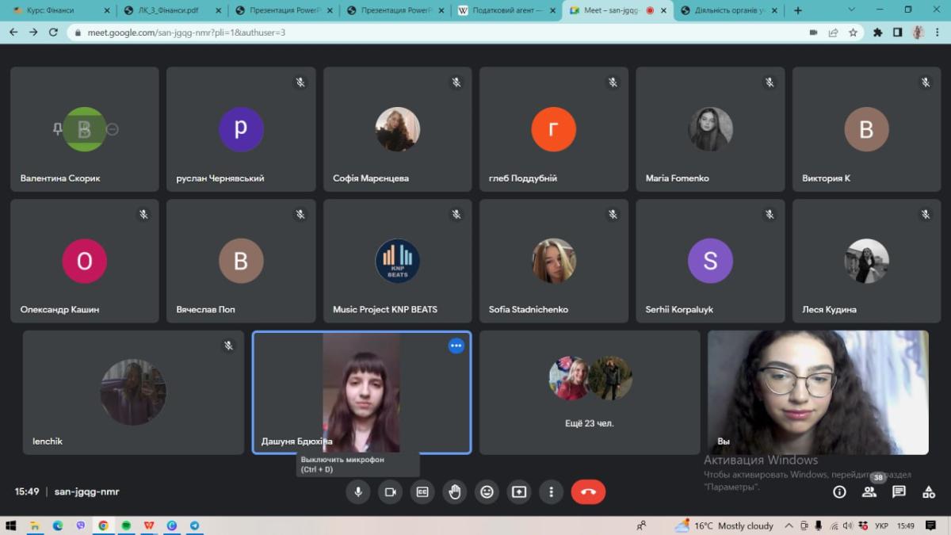Open Chrome extensions puzzle icon
The width and height of the screenshot is (951, 535).
[x=878, y=32]
